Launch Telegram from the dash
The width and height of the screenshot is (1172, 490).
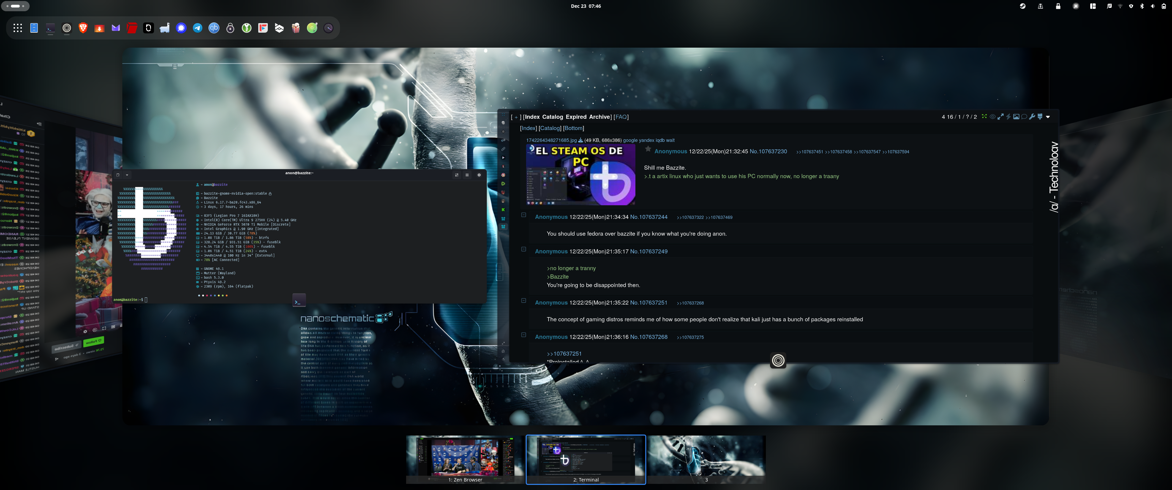(198, 28)
